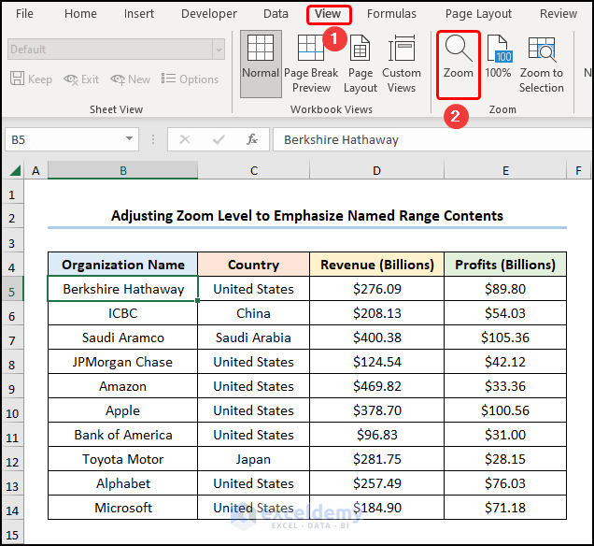Screen dimensions: 594x546
Task: Select row 10 header
Action: click(12, 410)
